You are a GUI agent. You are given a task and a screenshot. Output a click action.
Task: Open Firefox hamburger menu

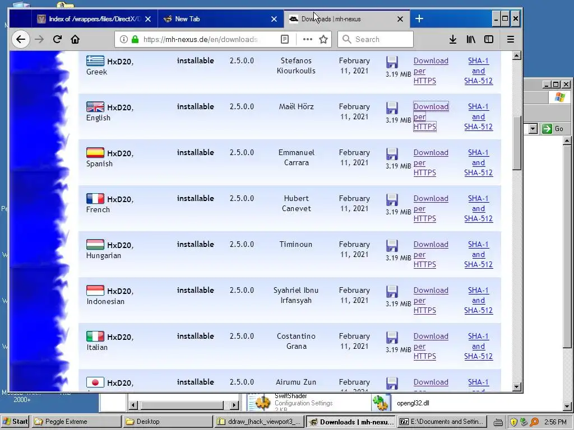point(511,39)
